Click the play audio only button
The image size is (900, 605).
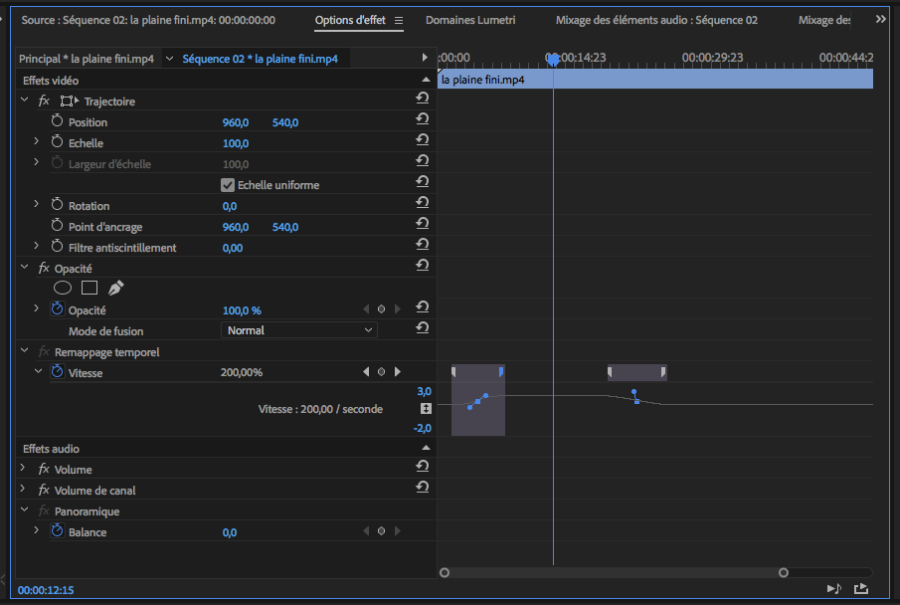(x=834, y=588)
